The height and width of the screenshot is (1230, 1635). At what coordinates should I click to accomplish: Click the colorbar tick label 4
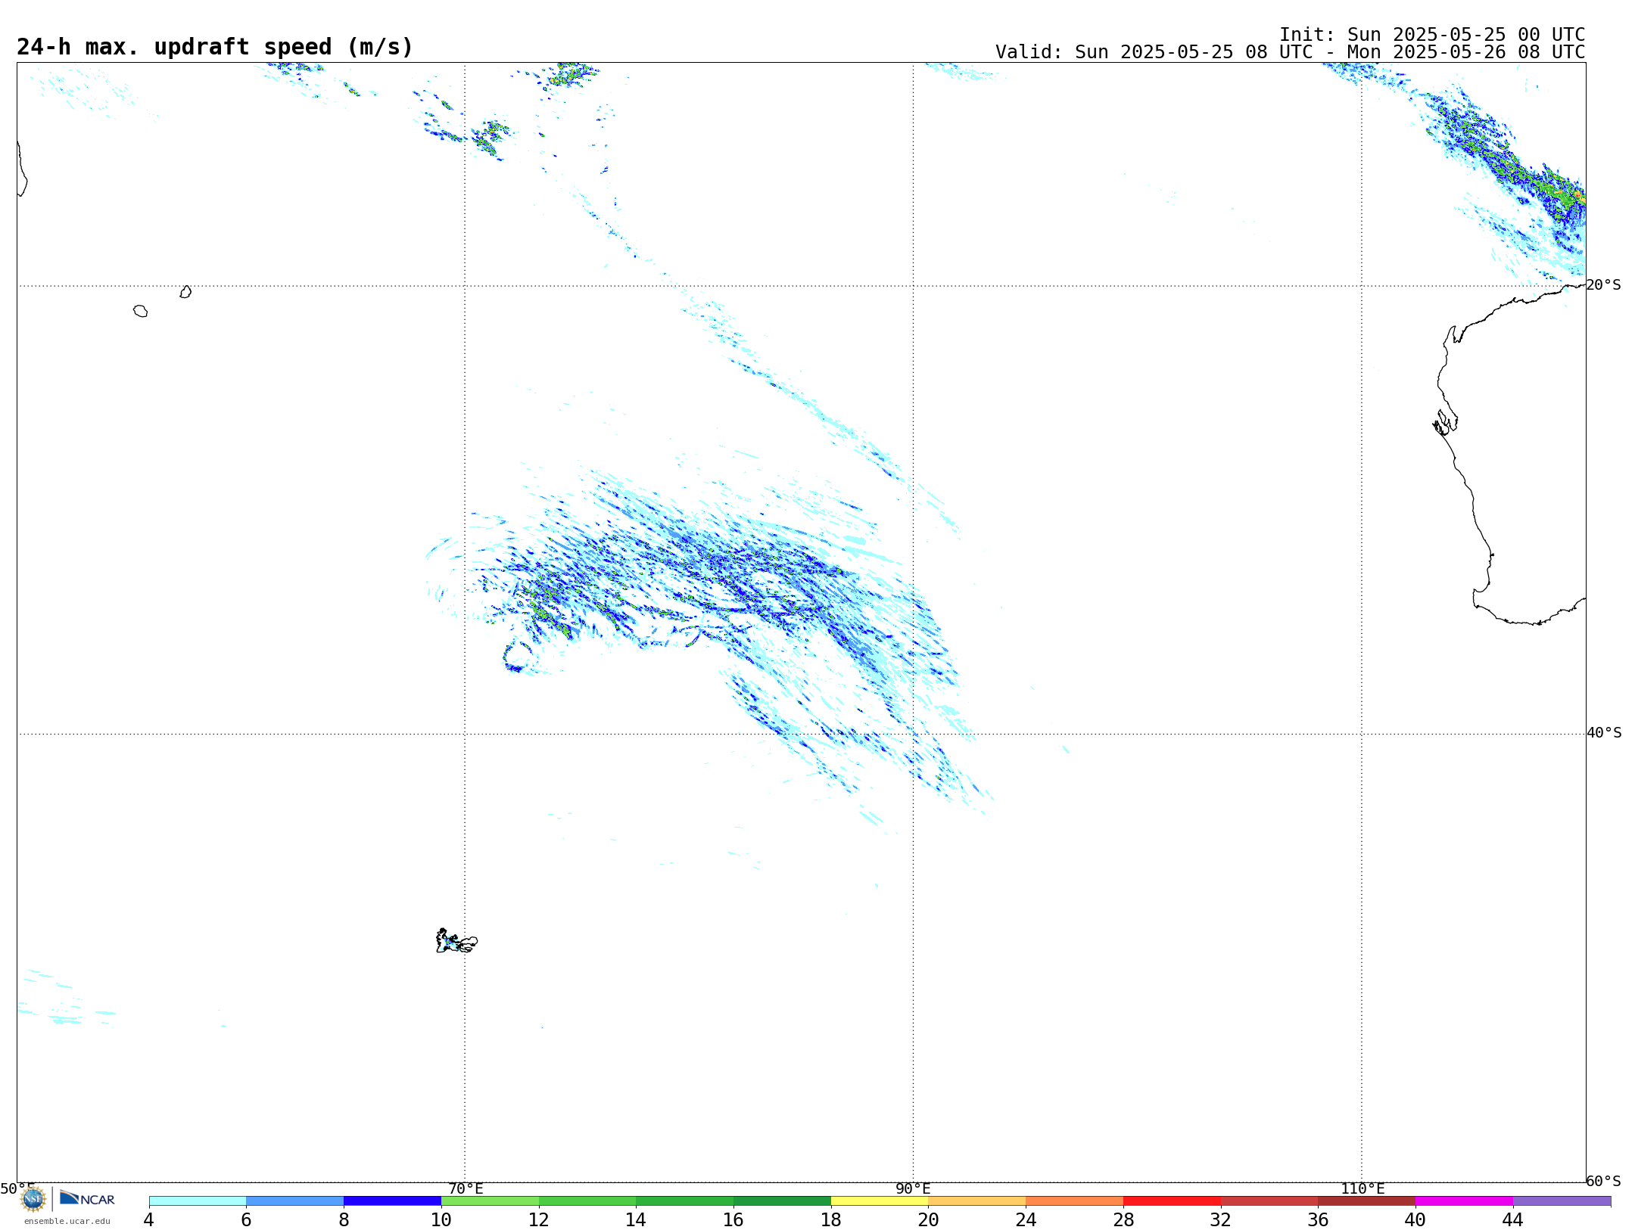[x=148, y=1219]
